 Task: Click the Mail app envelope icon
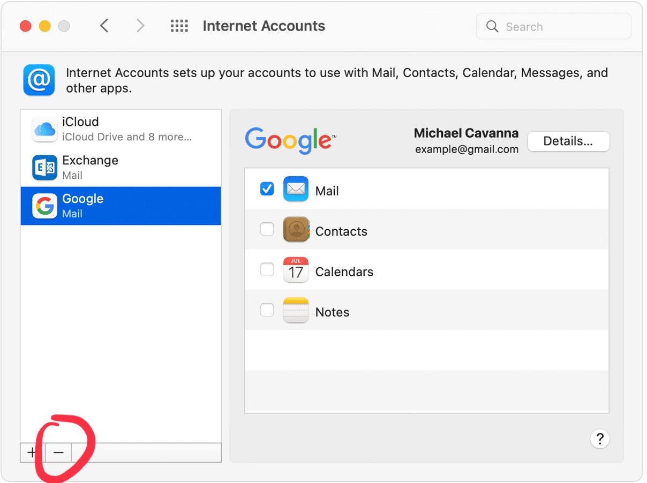296,189
